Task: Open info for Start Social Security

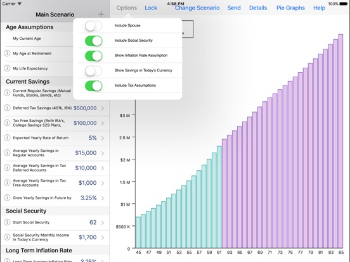Action: (x=7, y=222)
